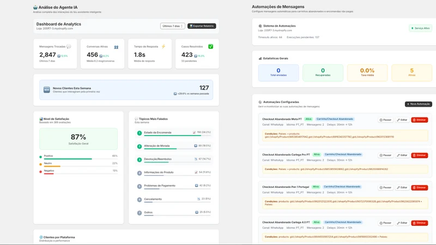
Task: Pause the Checkout Abandonado Carlega 4.0 PT automation
Action: (385, 223)
